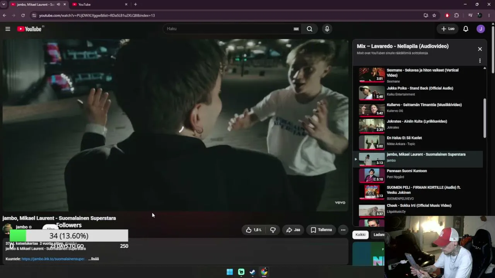Click the video title Suomalainen Superstara
Image resolution: width=495 pixels, height=278 pixels.
point(59,218)
